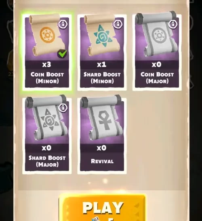Viewport: 202px width, 221px height.
Task: Start the game with PLAY button
Action: (x=102, y=208)
